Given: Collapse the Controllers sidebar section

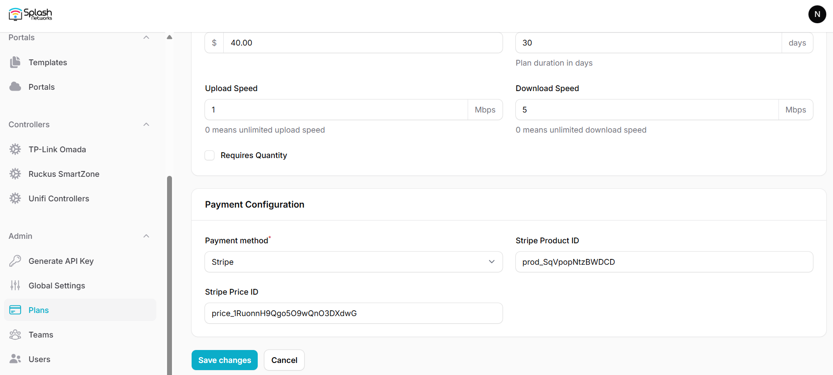Looking at the screenshot, I should click(146, 125).
